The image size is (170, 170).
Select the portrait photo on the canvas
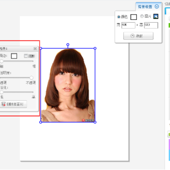tap(68, 85)
